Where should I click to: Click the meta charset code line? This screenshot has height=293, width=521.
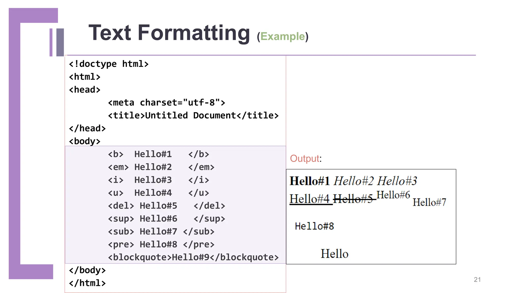(166, 102)
